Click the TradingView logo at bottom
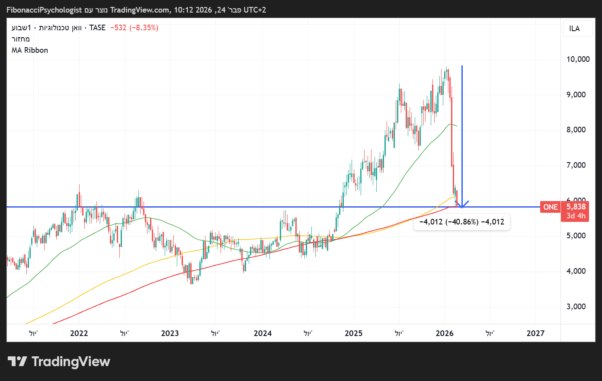This screenshot has width=602, height=381. pyautogui.click(x=59, y=362)
